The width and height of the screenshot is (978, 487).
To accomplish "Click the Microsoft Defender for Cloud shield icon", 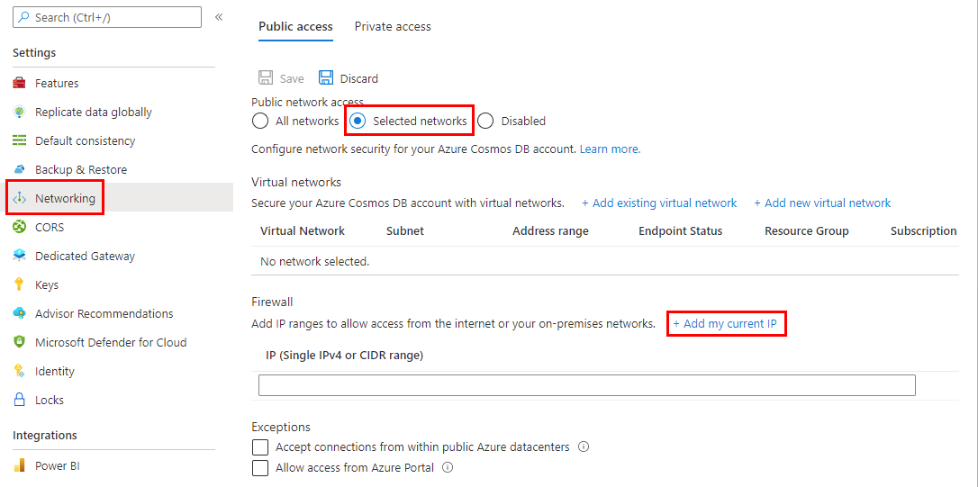I will 20,342.
